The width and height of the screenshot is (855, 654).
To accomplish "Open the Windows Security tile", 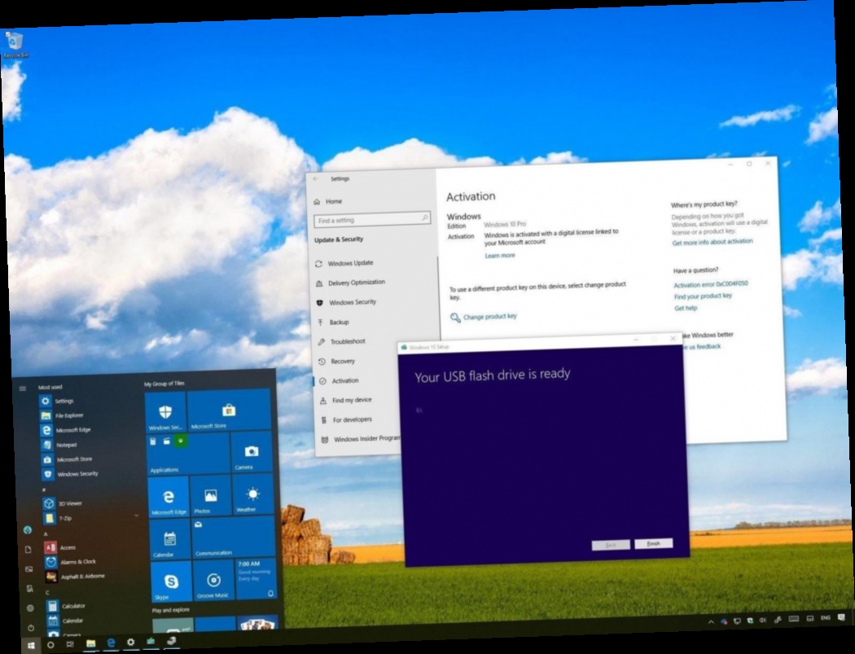I will [165, 412].
